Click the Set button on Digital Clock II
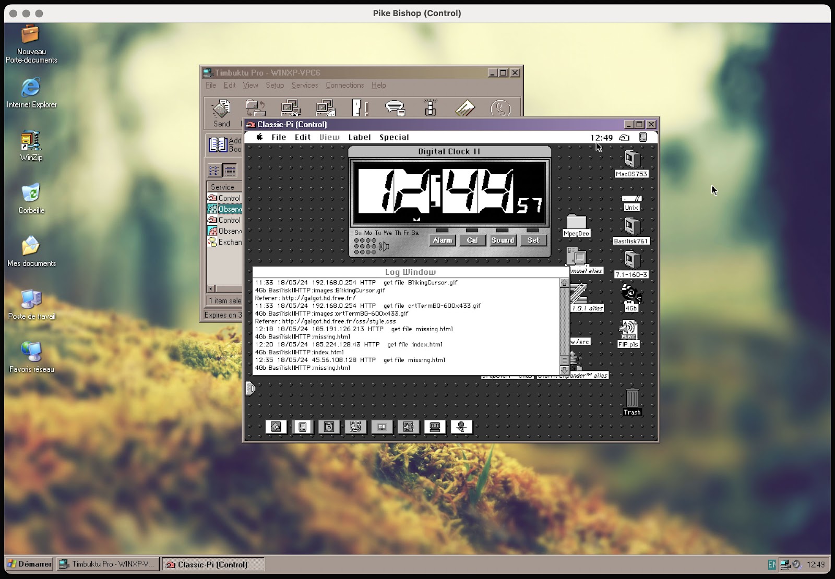 pos(533,240)
